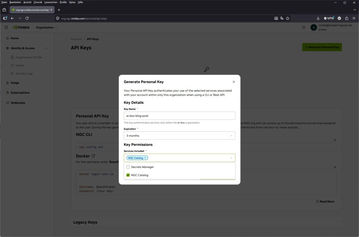Viewport: 359px width, 237px height.
Task: Click the site security shield icon
Action: 57,18
